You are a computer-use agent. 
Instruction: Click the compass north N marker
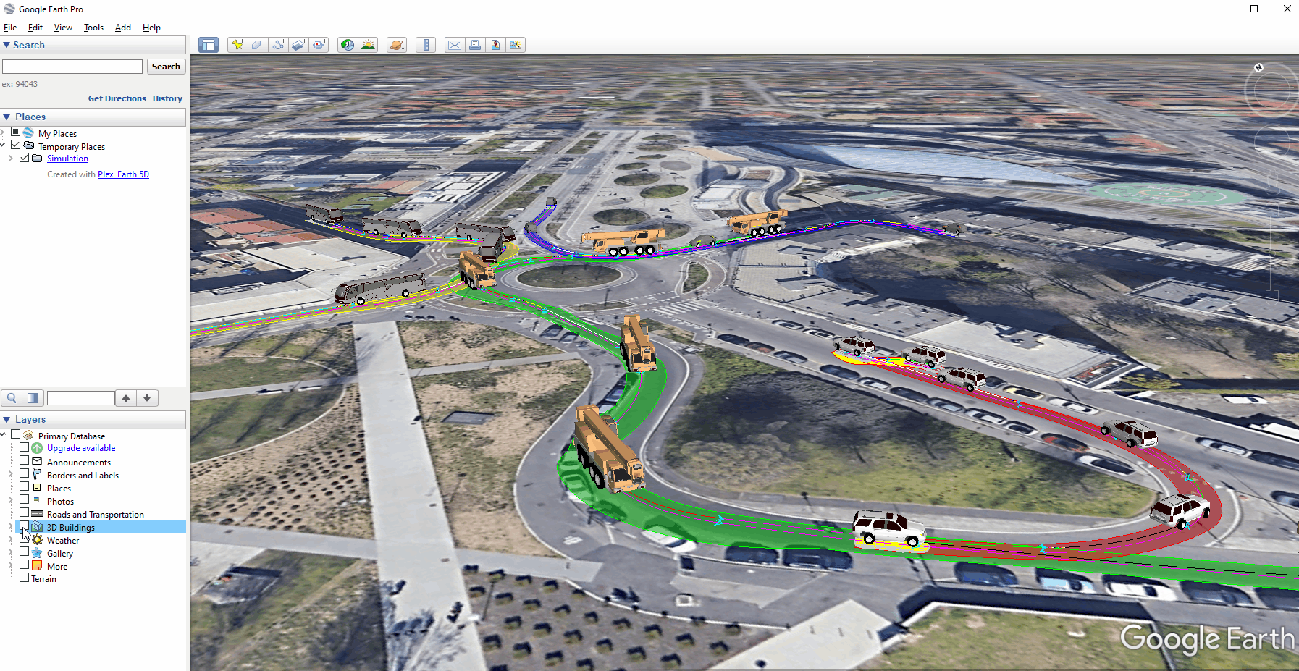pos(1259,67)
